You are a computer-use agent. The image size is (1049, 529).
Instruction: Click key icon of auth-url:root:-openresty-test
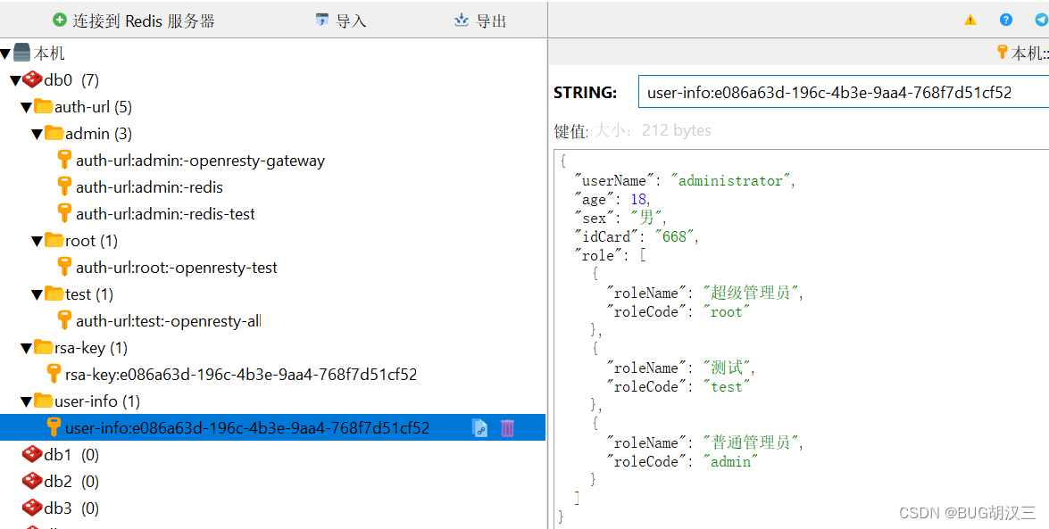pyautogui.click(x=64, y=266)
